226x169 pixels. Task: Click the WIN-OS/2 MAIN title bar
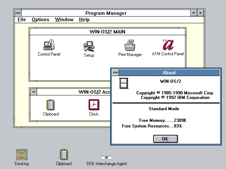[x=107, y=32]
